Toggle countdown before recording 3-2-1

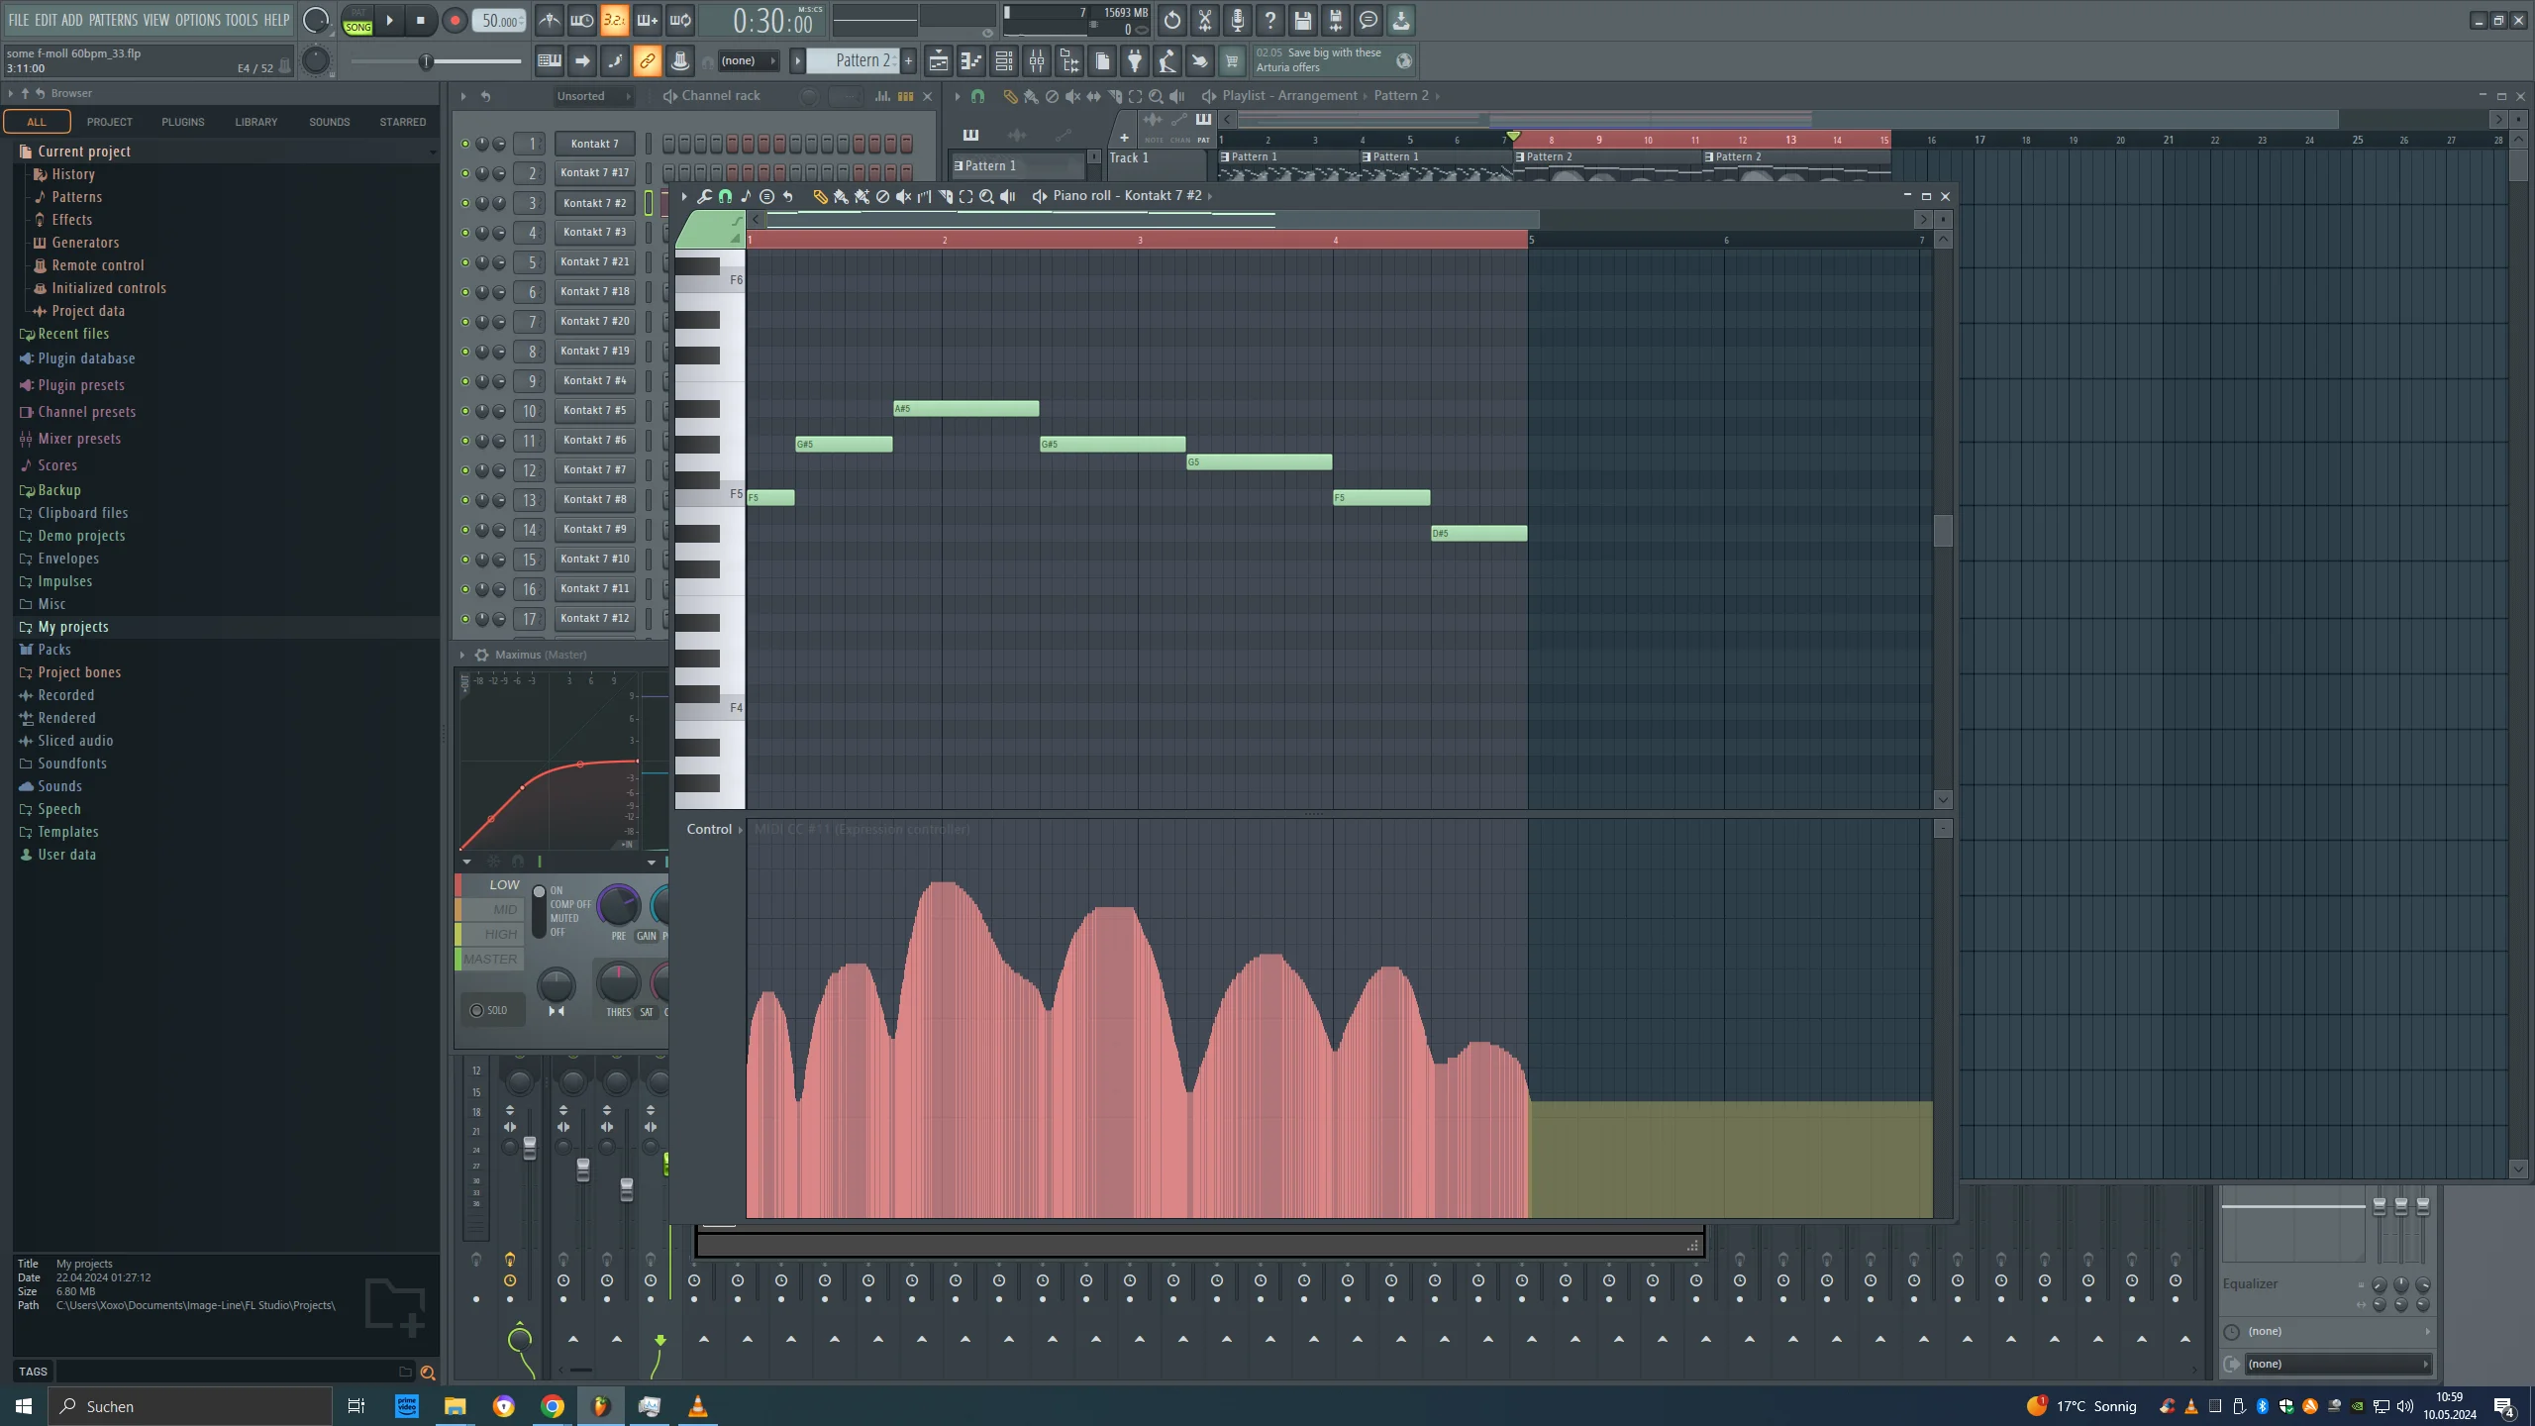pyautogui.click(x=614, y=20)
